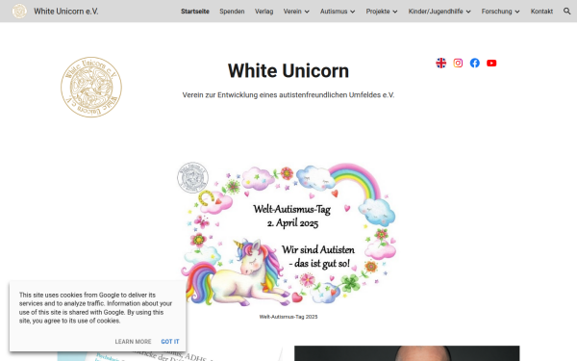The width and height of the screenshot is (577, 361).
Task: Select the Kinder/Jugendhilfe menu label
Action: tap(436, 12)
